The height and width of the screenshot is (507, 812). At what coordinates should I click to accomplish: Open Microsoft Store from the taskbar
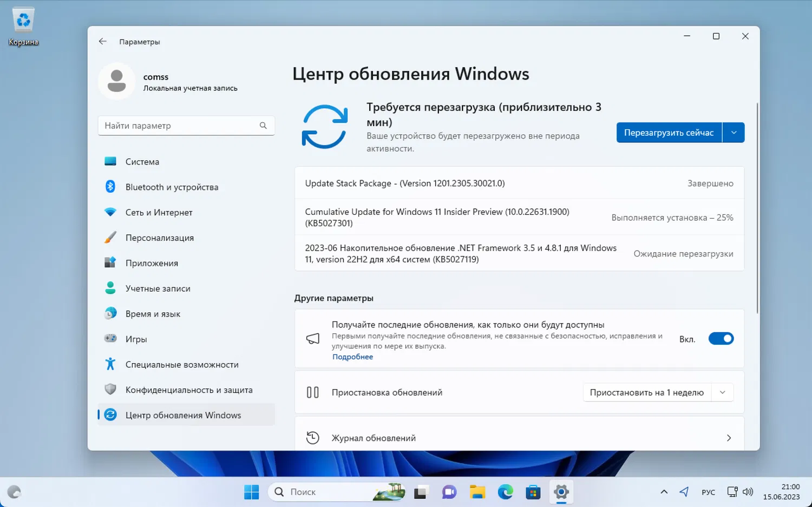point(533,492)
